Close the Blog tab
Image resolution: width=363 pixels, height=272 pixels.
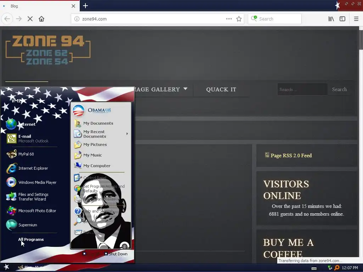click(73, 6)
